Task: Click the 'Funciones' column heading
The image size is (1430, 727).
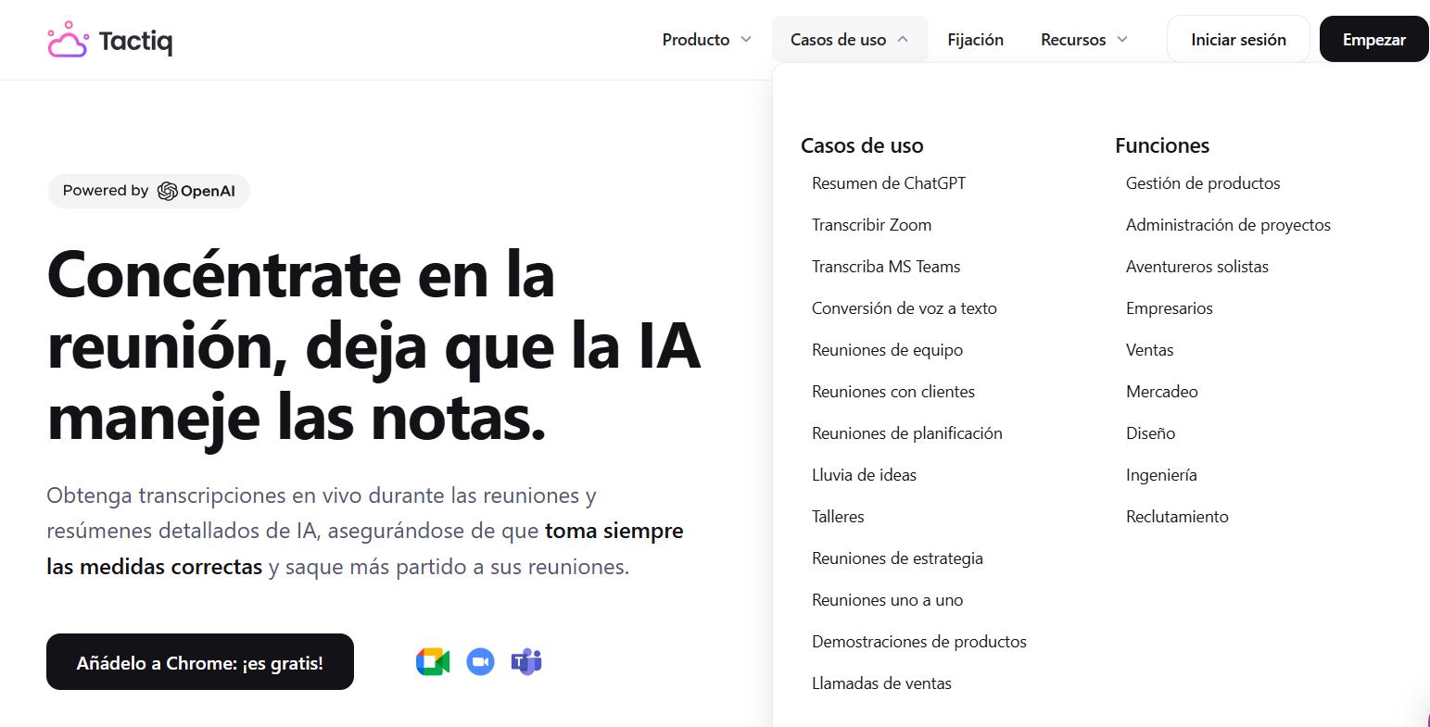Action: (x=1162, y=145)
